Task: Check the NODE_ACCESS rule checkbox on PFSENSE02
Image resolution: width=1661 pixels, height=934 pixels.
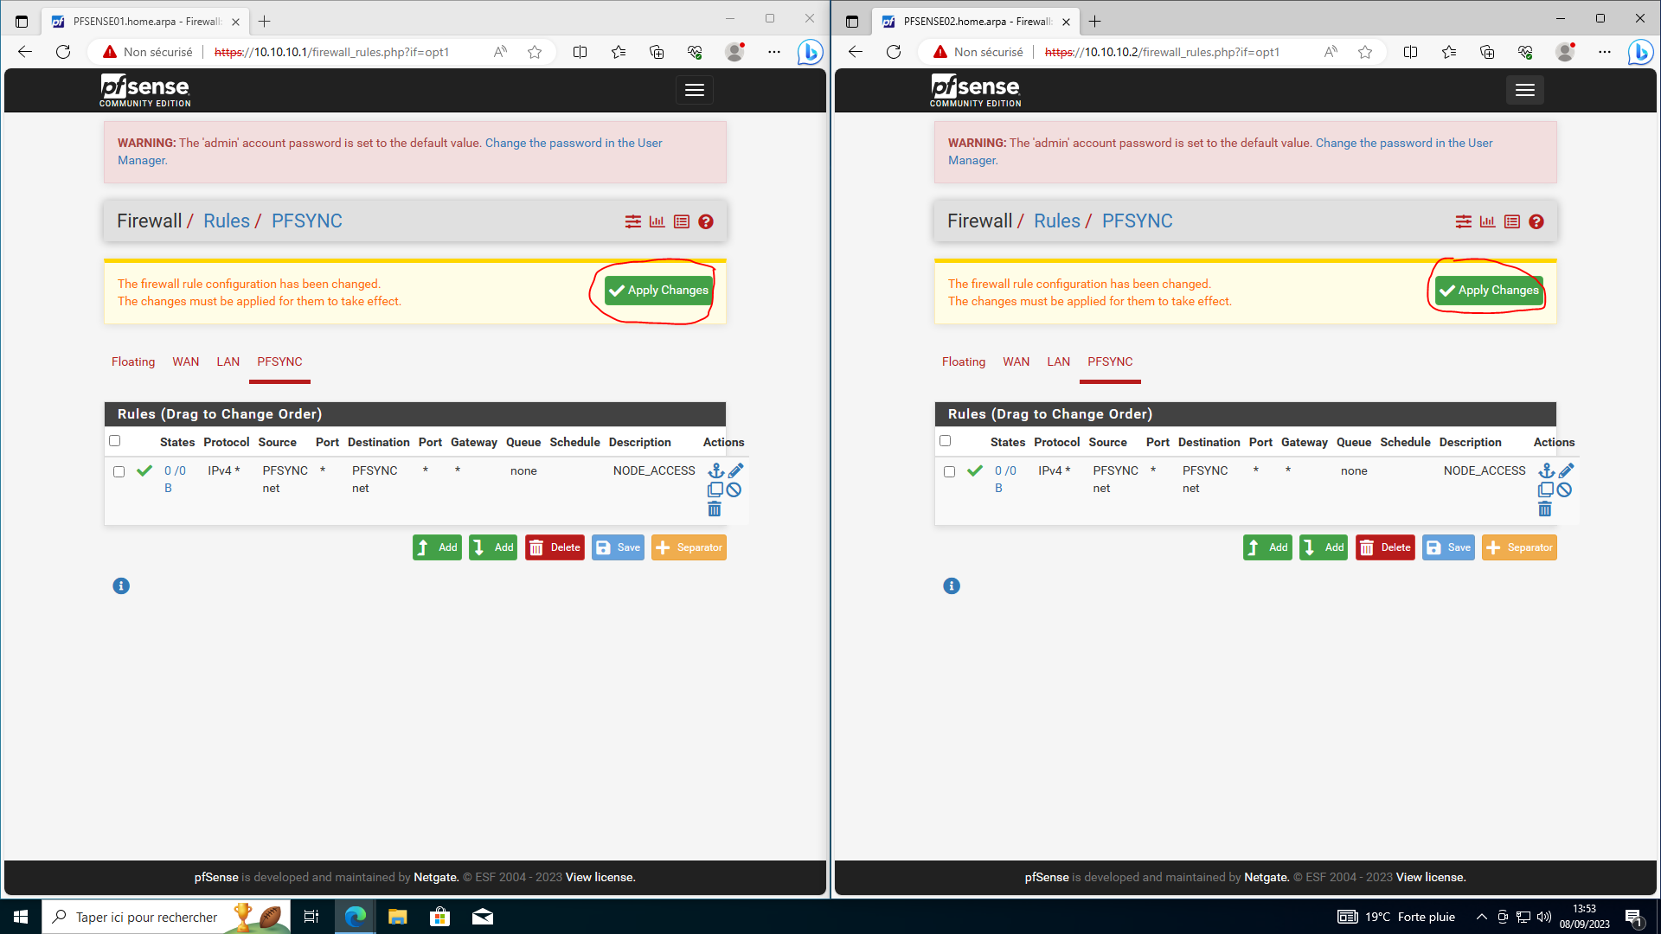Action: 950,471
